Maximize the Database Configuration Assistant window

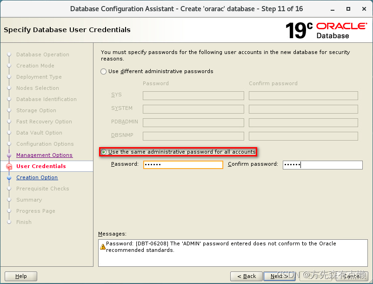click(x=348, y=9)
